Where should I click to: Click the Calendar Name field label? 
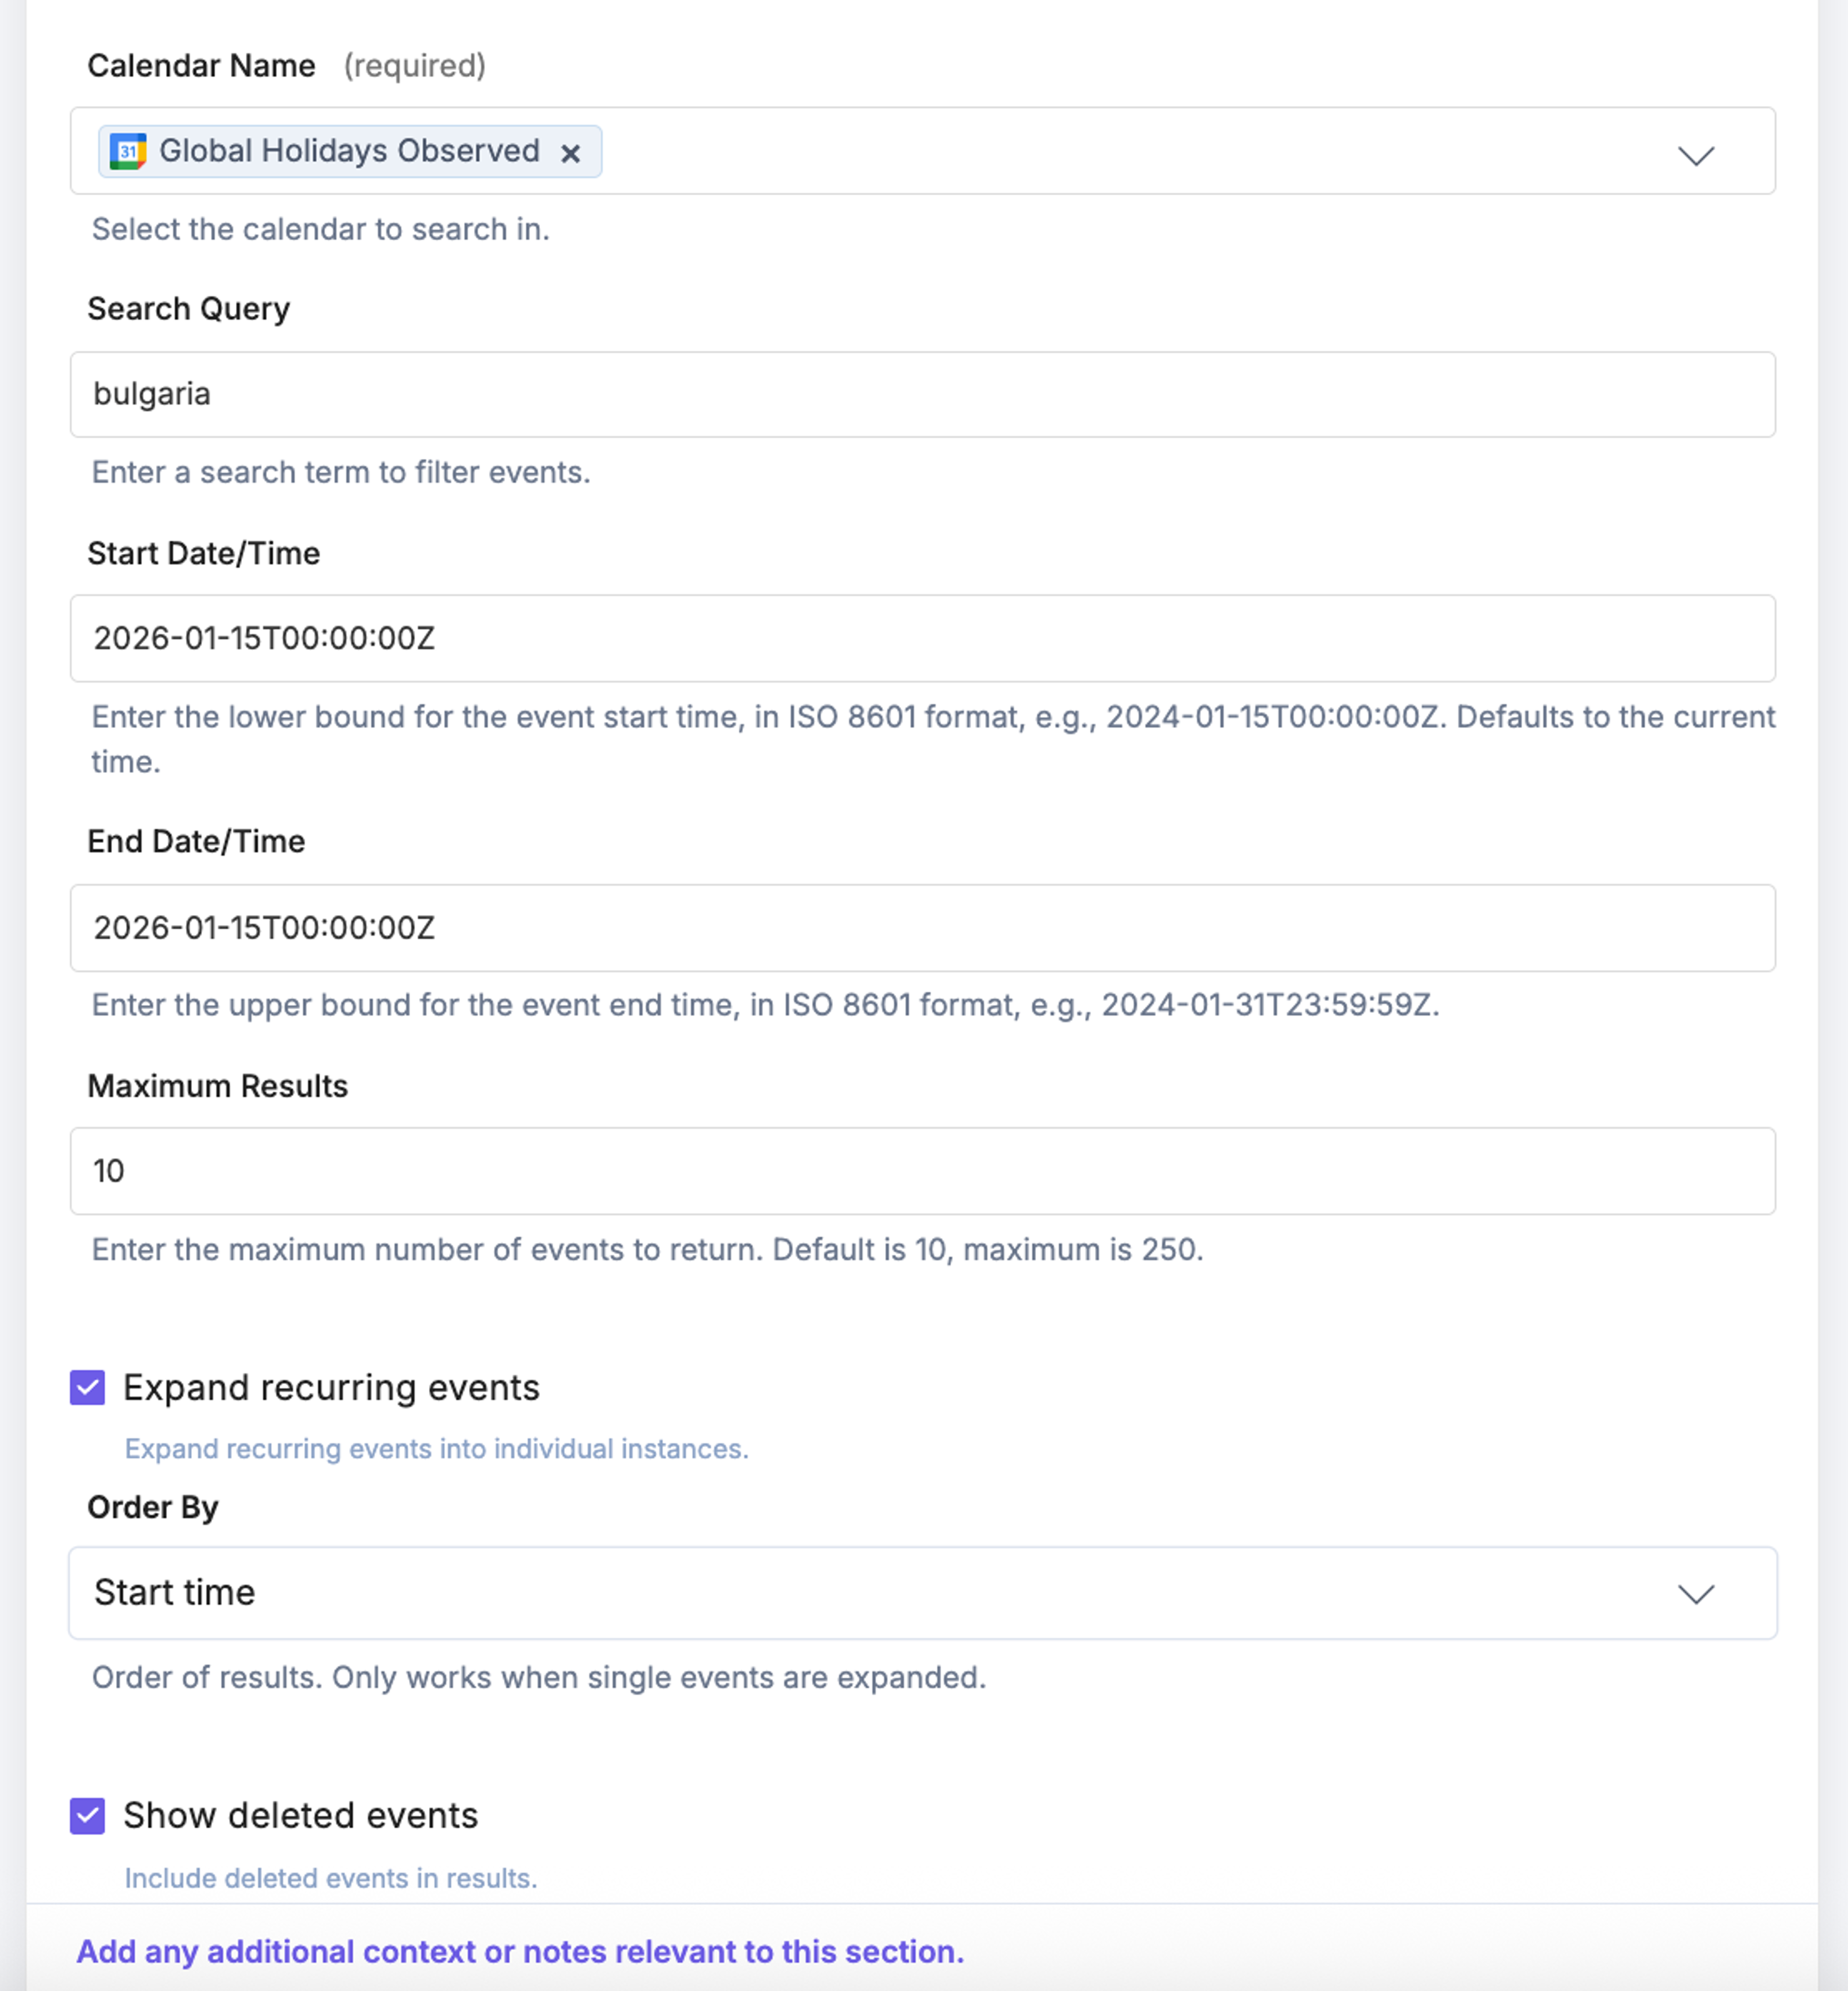pyautogui.click(x=202, y=66)
